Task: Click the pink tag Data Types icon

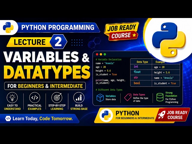Action: (x=128, y=97)
